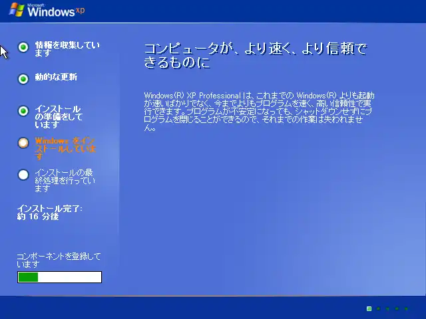Click the 情報を収集しています step label
Image resolution: width=426 pixels, height=319 pixels.
coord(67,49)
